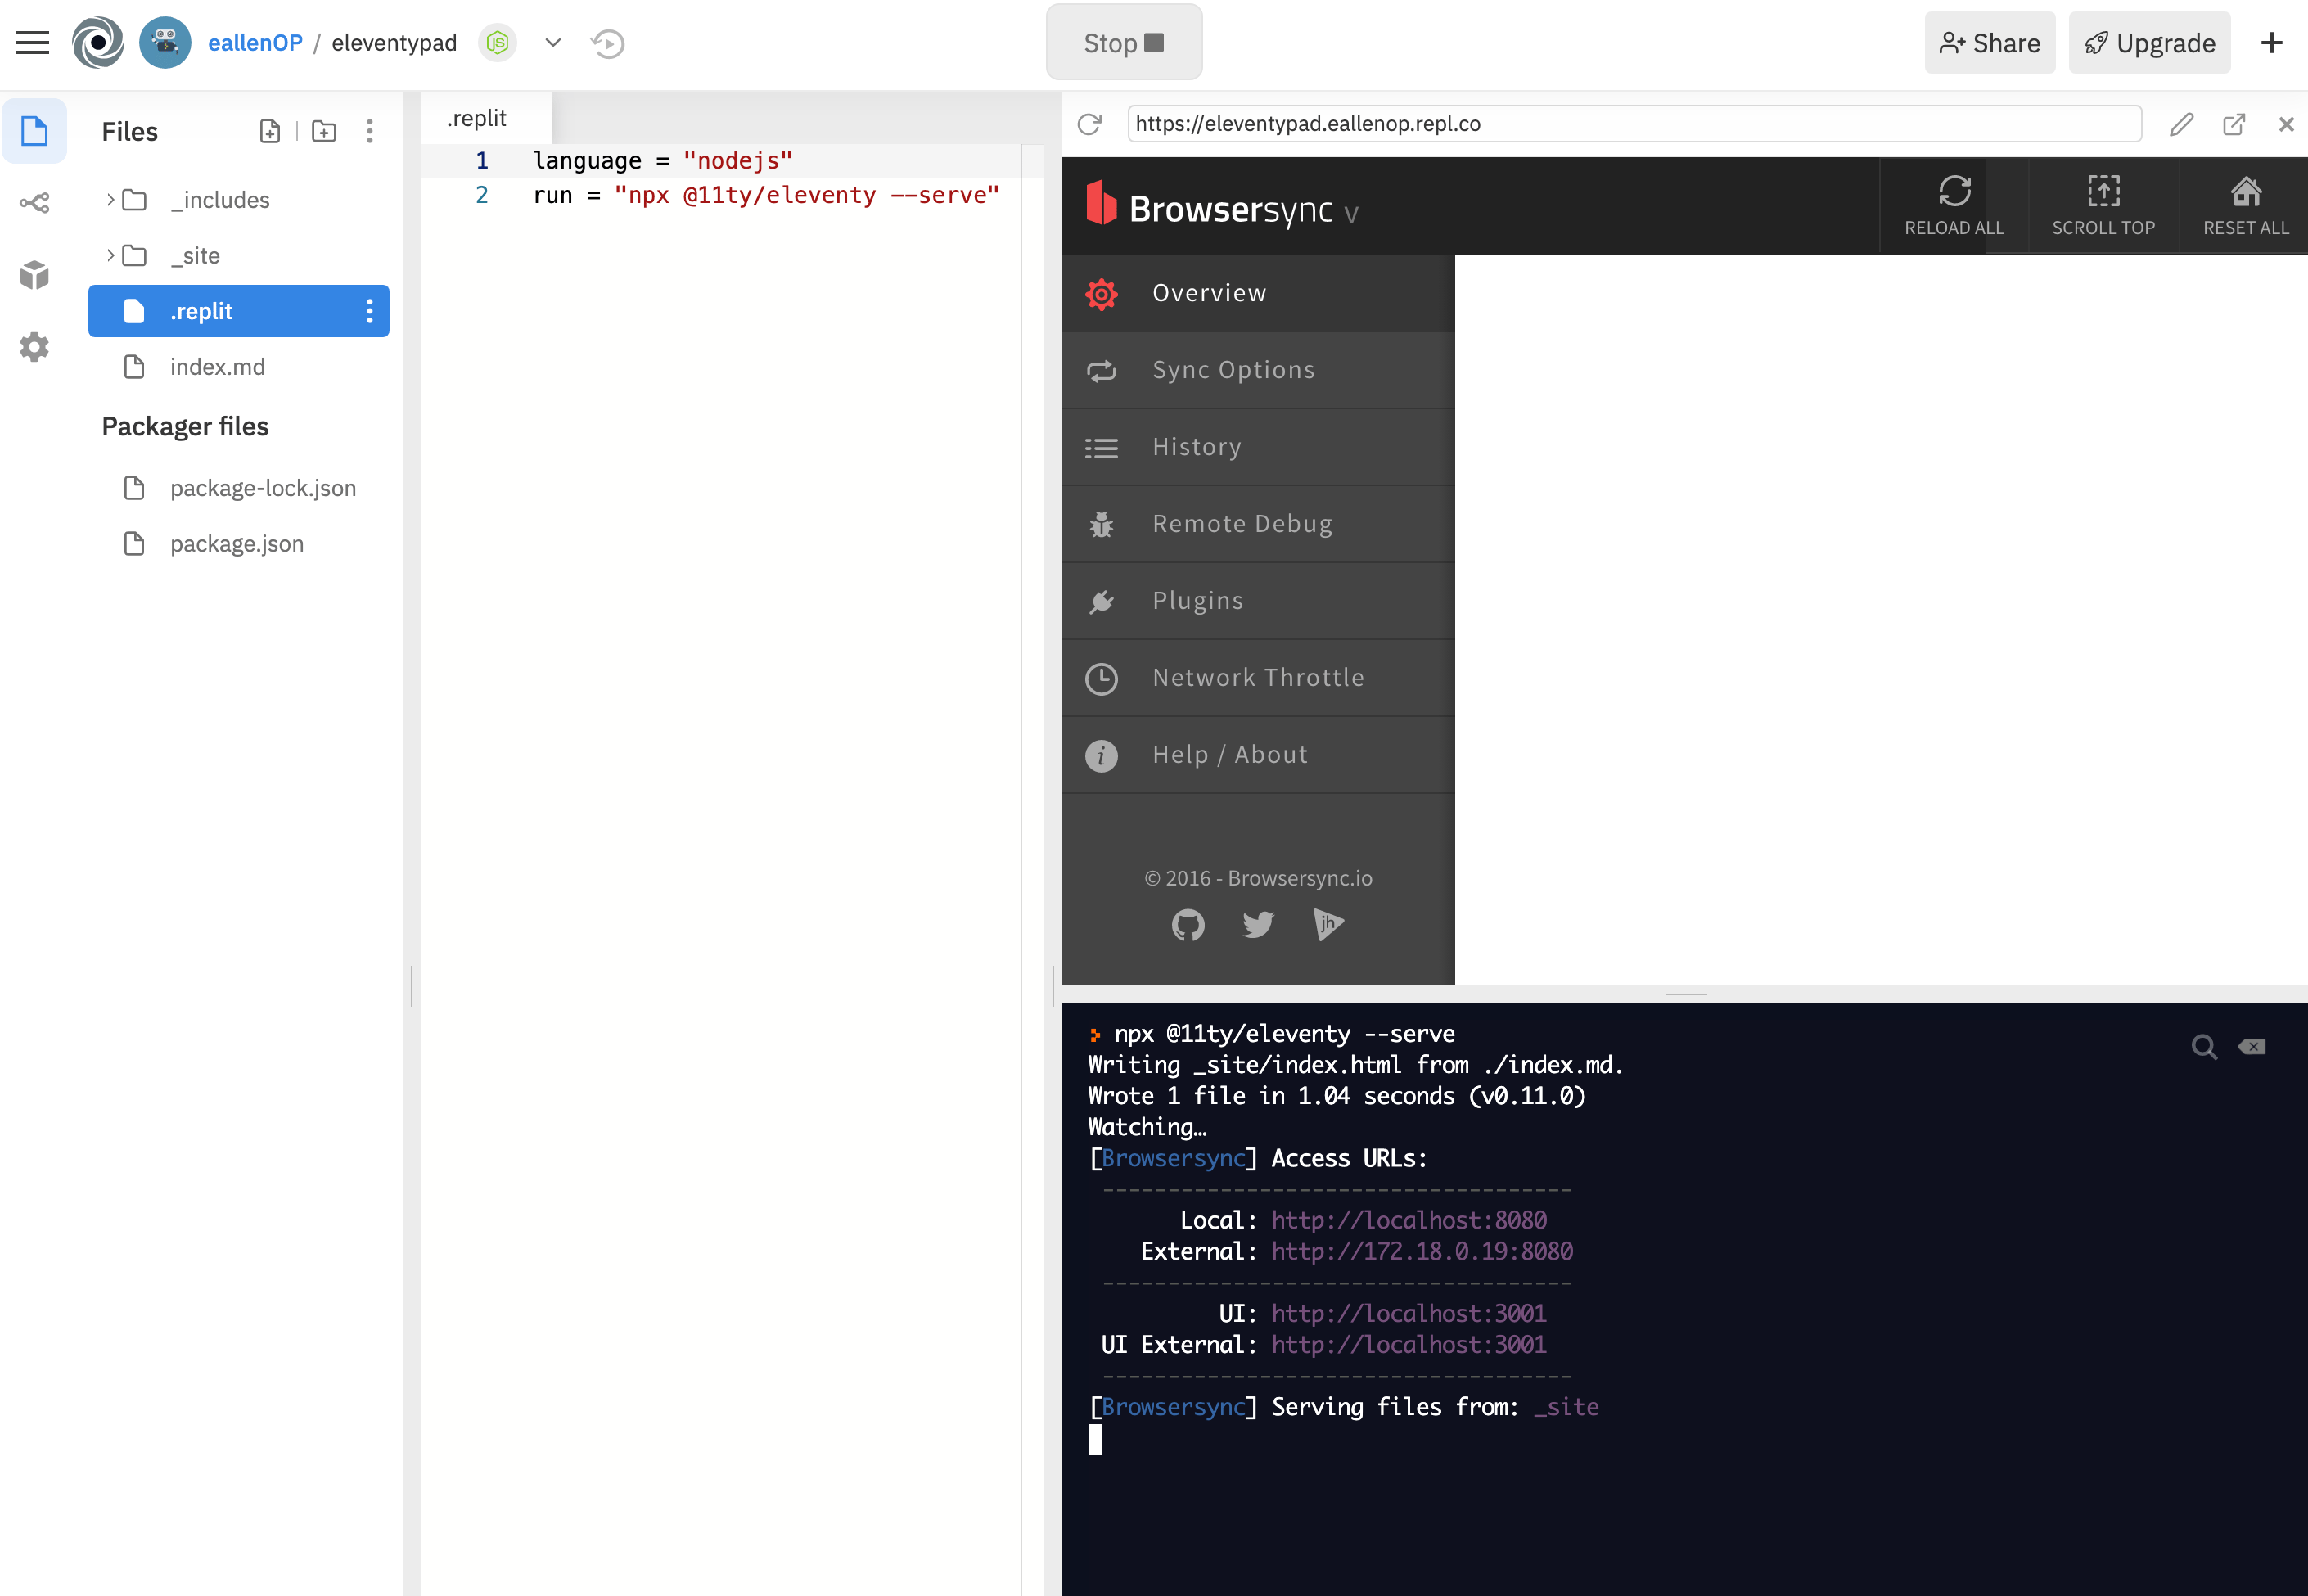The image size is (2308, 1596).
Task: Close the web preview pane
Action: coord(2286,124)
